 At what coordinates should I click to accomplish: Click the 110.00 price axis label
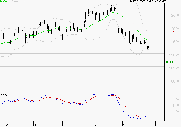point(174,55)
